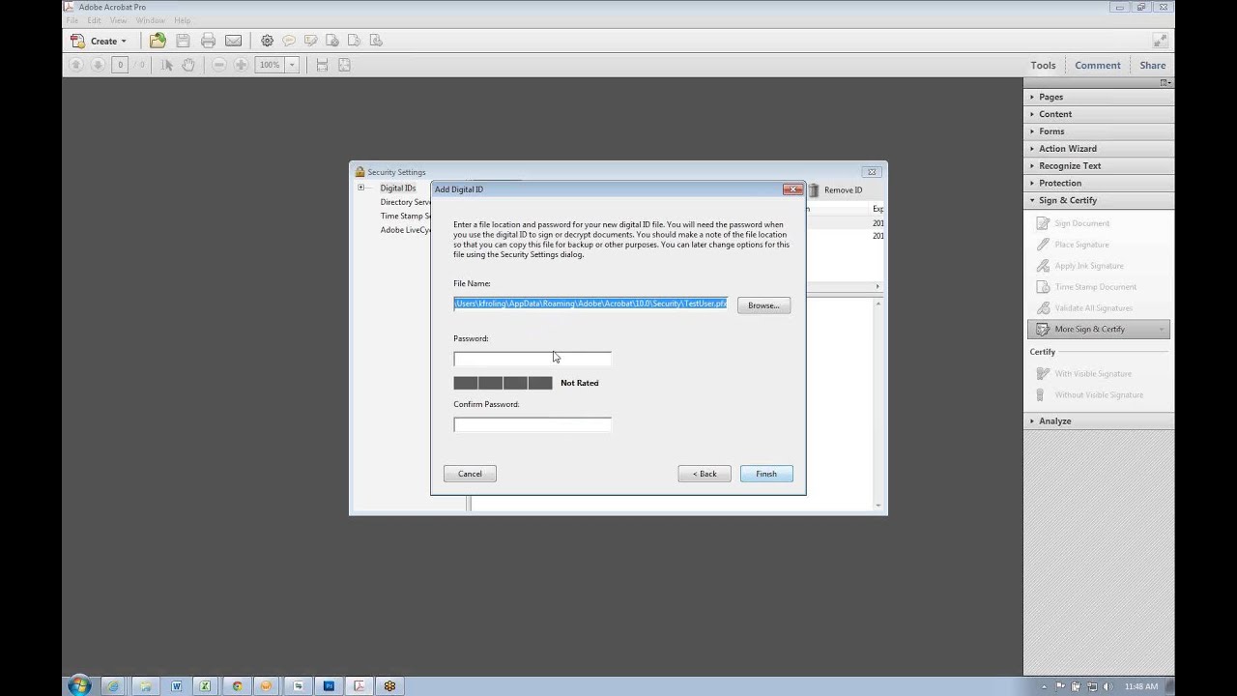
Task: Click the < Back button
Action: (x=705, y=474)
